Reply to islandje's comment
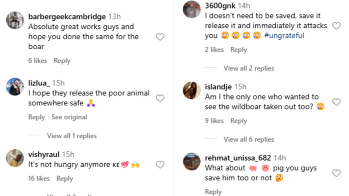This screenshot has width=349, height=196. pos(239,121)
